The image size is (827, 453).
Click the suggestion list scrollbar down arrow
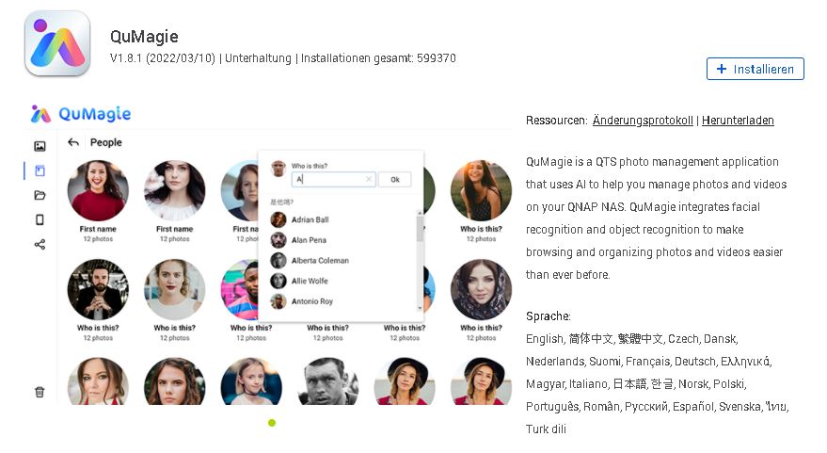(x=420, y=308)
